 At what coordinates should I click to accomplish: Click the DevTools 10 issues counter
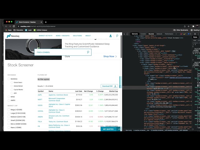click(190, 34)
